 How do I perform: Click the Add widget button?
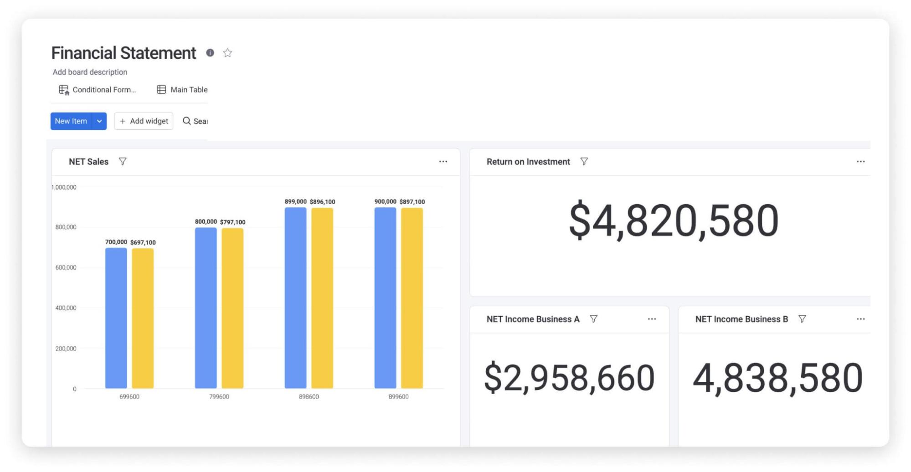click(144, 121)
